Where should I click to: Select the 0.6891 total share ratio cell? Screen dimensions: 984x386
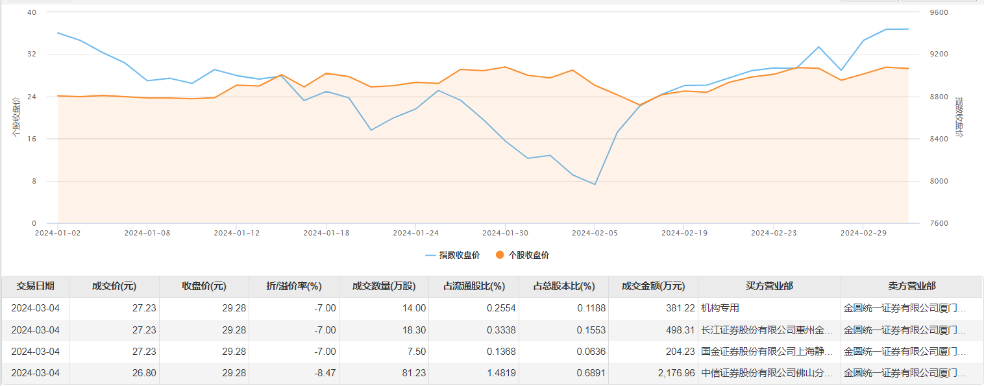pos(563,374)
